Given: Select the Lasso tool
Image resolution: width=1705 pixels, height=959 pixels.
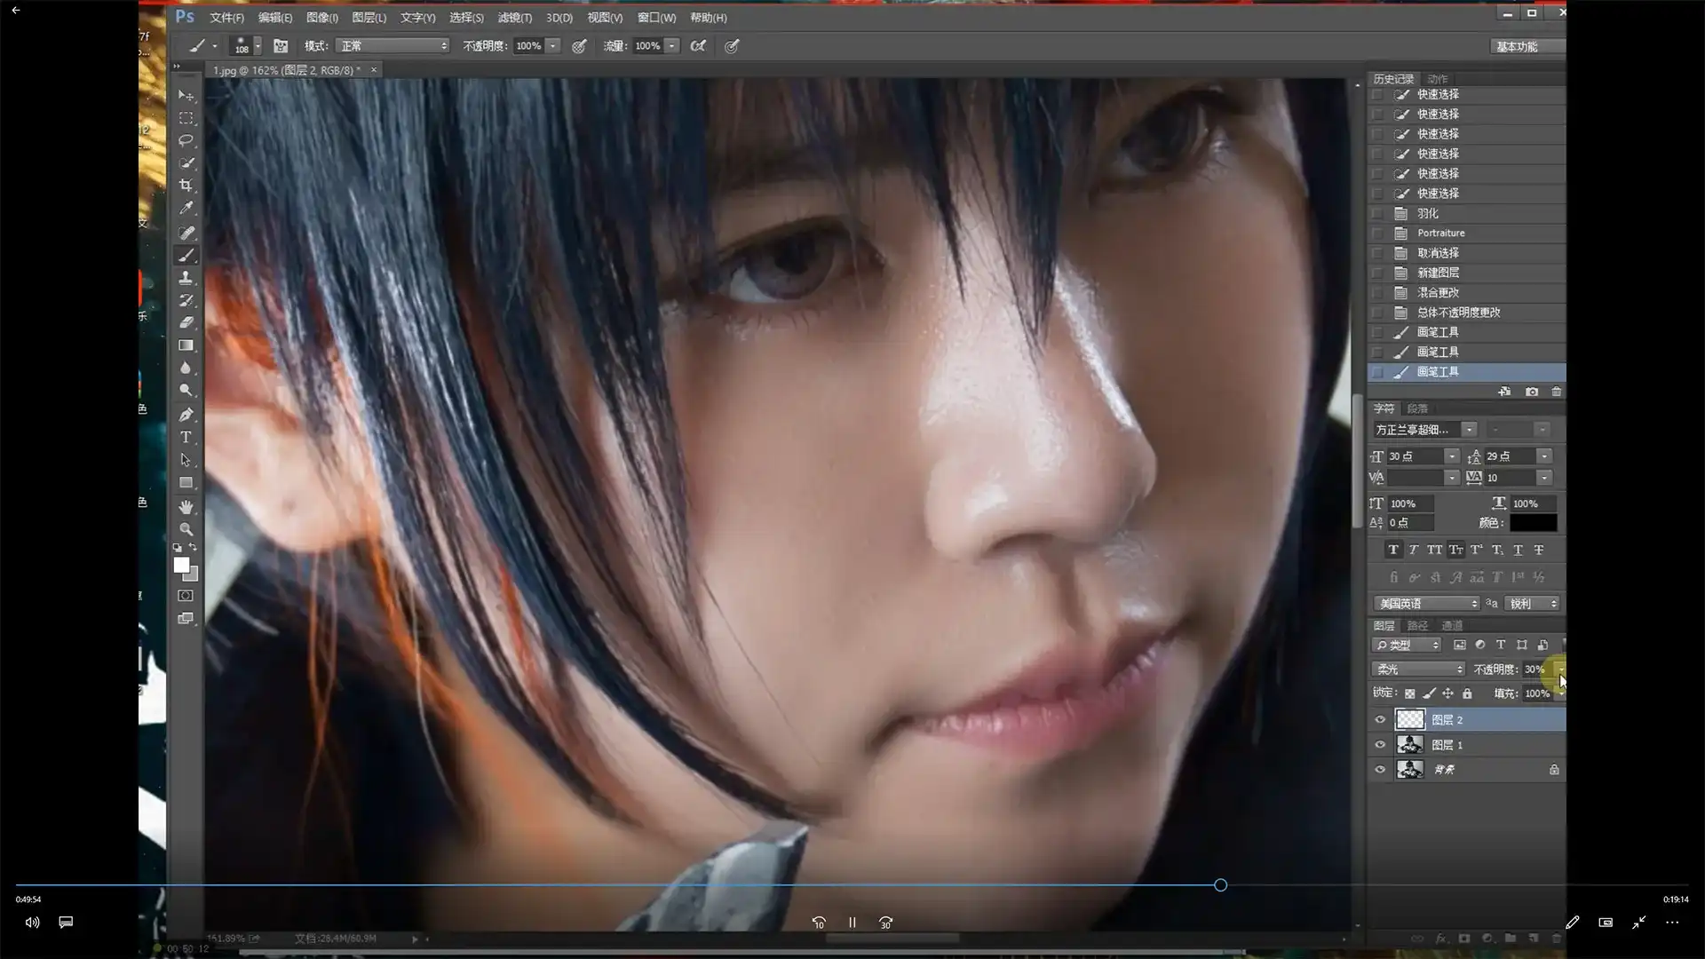Looking at the screenshot, I should pyautogui.click(x=186, y=140).
